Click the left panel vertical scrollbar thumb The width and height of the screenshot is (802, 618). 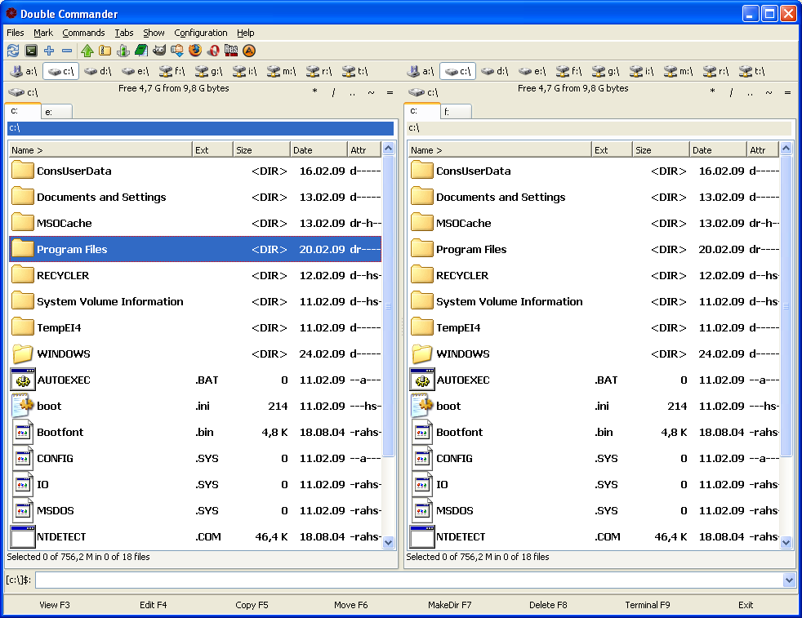coord(388,305)
